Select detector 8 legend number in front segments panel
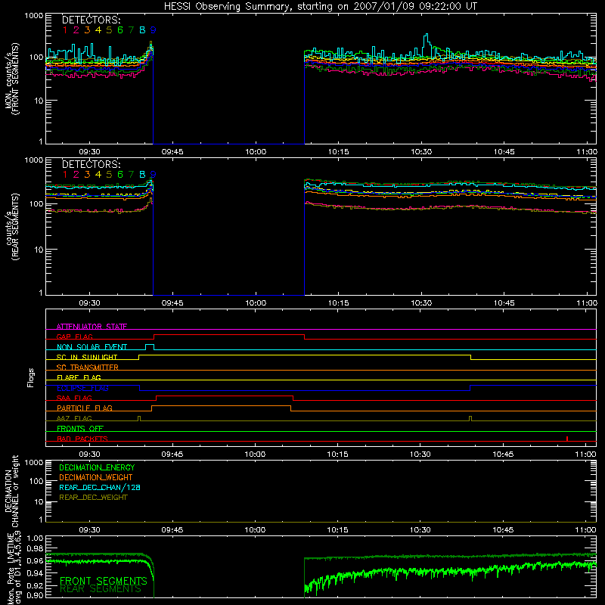 pyautogui.click(x=142, y=29)
